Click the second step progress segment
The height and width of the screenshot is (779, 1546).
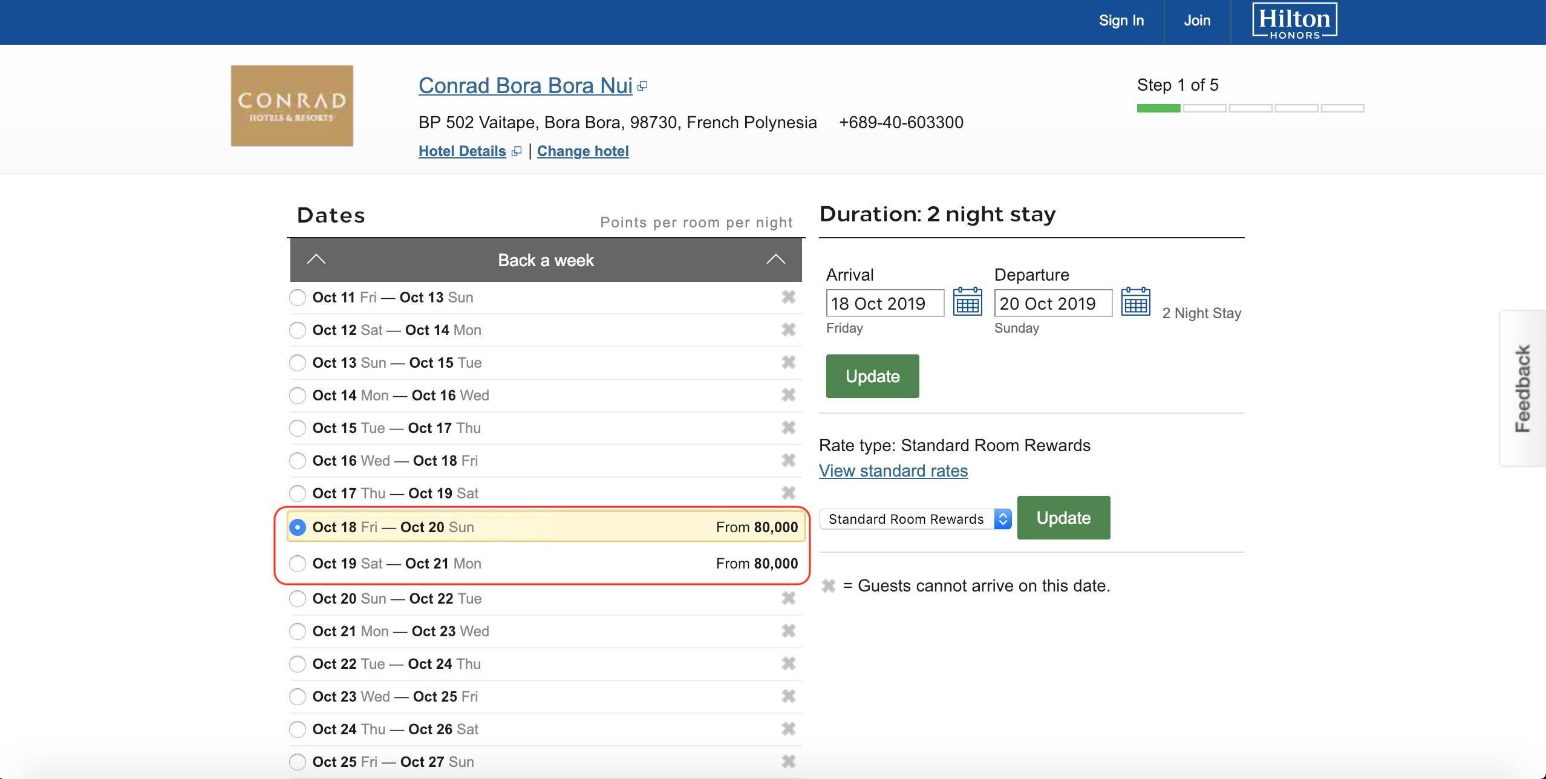pyautogui.click(x=1204, y=108)
